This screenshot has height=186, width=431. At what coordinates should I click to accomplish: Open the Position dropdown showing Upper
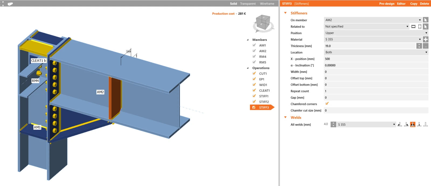[x=376, y=33]
